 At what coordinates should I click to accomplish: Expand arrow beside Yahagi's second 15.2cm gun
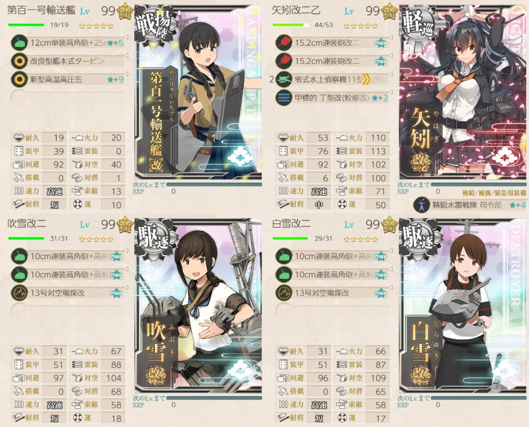[x=391, y=56]
